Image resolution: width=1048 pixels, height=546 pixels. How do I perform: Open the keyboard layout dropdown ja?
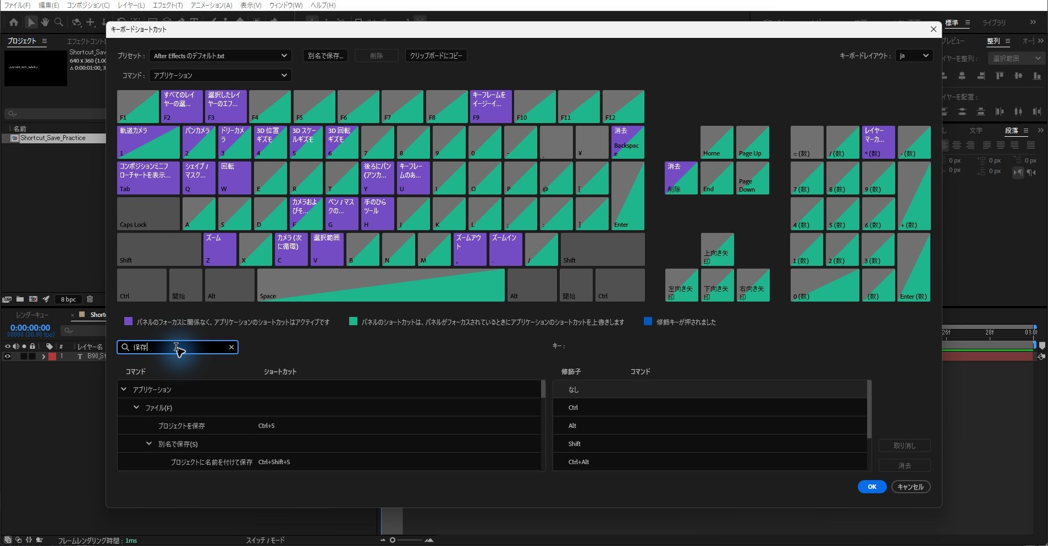(x=914, y=55)
